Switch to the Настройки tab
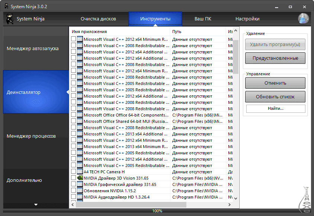This screenshot has height=216, width=314. coord(248,18)
